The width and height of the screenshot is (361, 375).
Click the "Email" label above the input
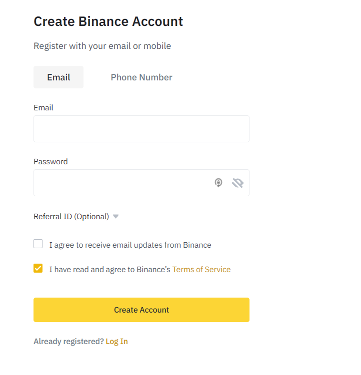(x=43, y=108)
